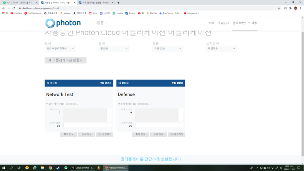Open the Chrome extensions puzzle icon
Image resolution: width=304 pixels, height=171 pixels.
pyautogui.click(x=290, y=8)
